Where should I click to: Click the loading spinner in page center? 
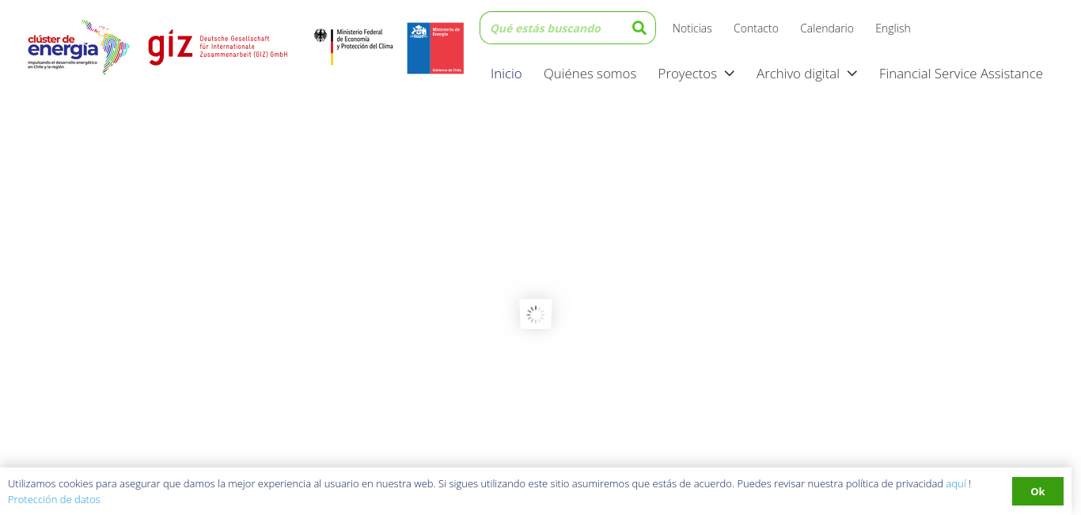[x=536, y=314]
